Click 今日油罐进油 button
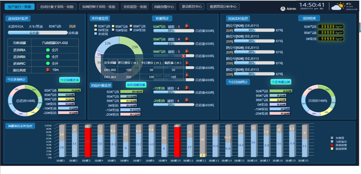 (69, 80)
